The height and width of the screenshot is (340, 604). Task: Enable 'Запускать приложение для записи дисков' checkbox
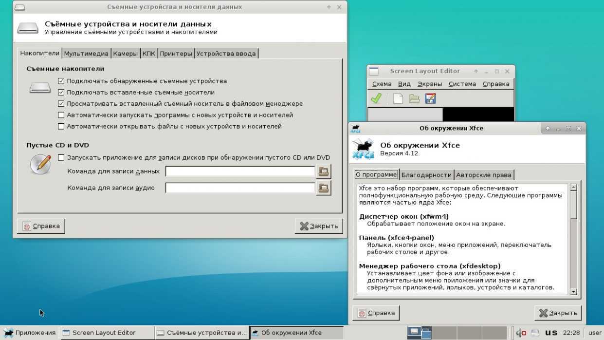[x=61, y=157]
